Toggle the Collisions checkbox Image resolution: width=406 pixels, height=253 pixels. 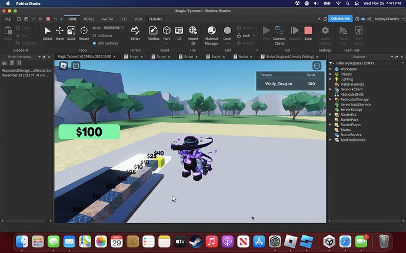click(x=94, y=36)
